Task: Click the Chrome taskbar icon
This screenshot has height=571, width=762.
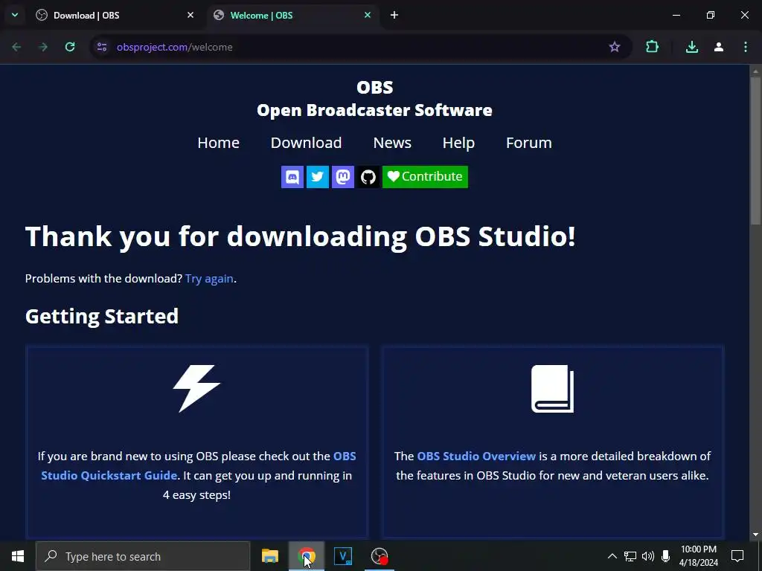Action: pos(306,556)
